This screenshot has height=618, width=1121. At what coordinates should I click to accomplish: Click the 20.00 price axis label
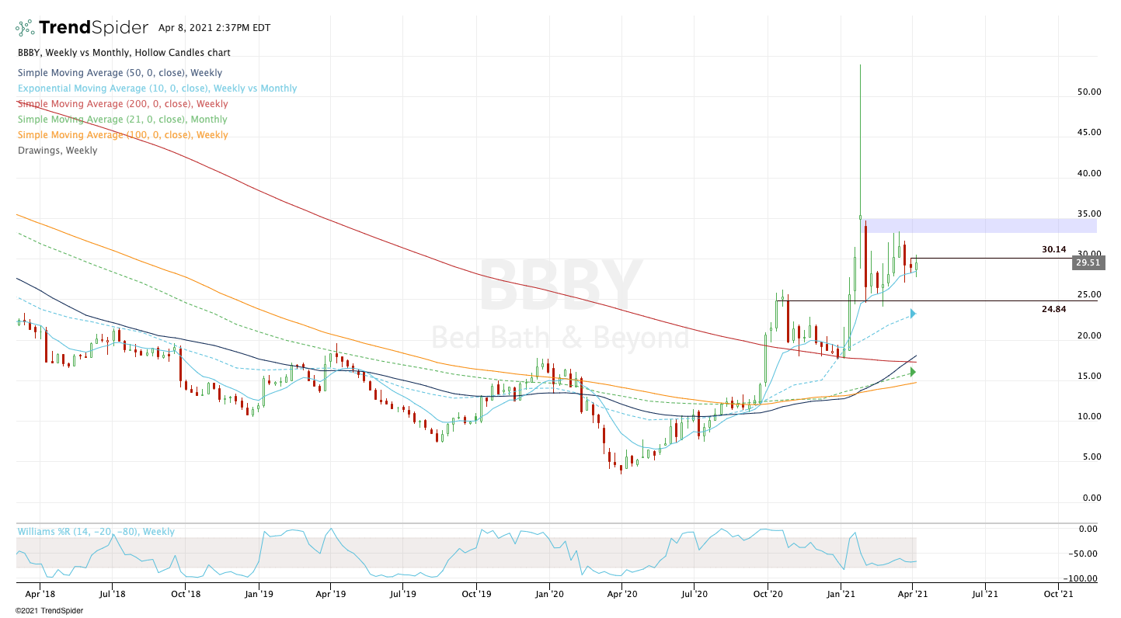tap(1088, 335)
